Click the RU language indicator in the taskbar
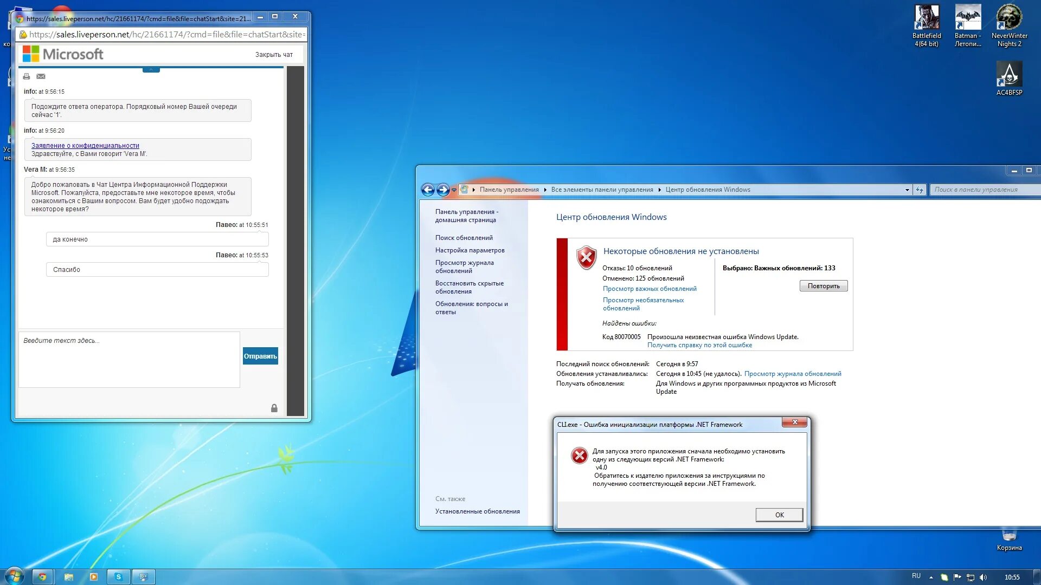 [917, 576]
